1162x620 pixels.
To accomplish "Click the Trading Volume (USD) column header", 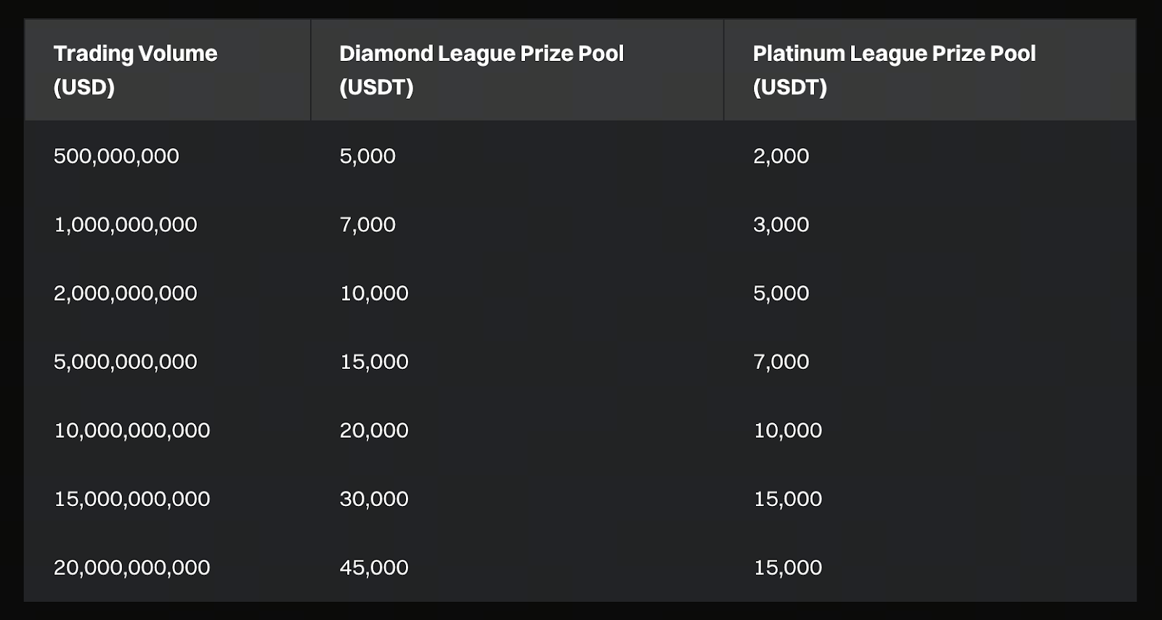I will click(135, 70).
